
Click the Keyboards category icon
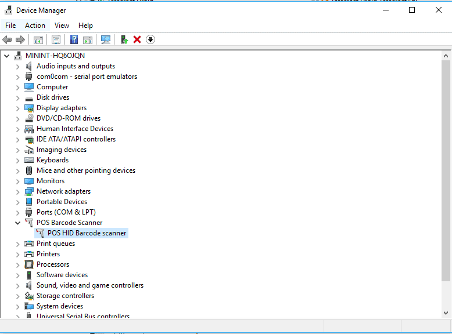tap(29, 160)
